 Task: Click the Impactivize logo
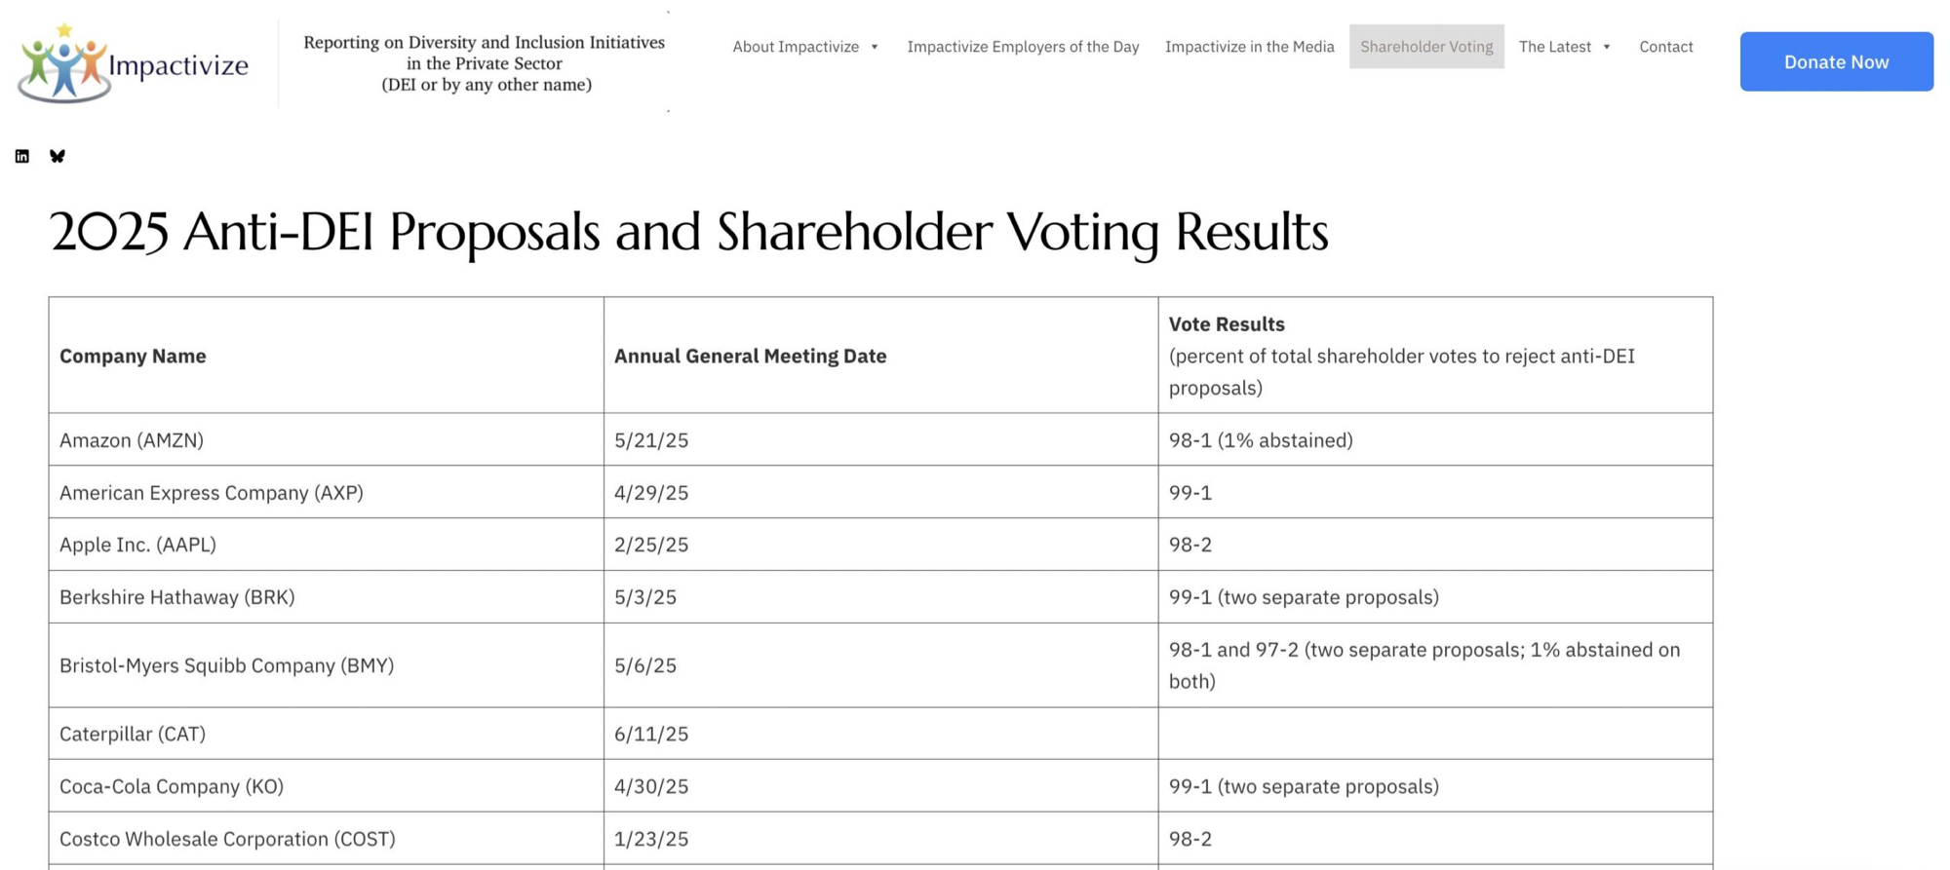[x=133, y=62]
